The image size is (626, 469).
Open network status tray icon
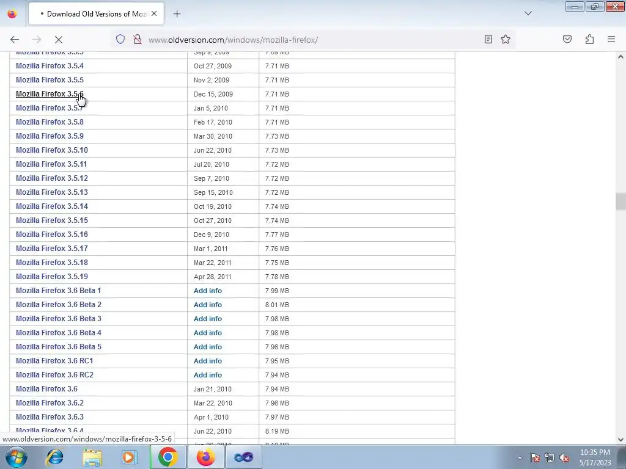[x=550, y=457]
